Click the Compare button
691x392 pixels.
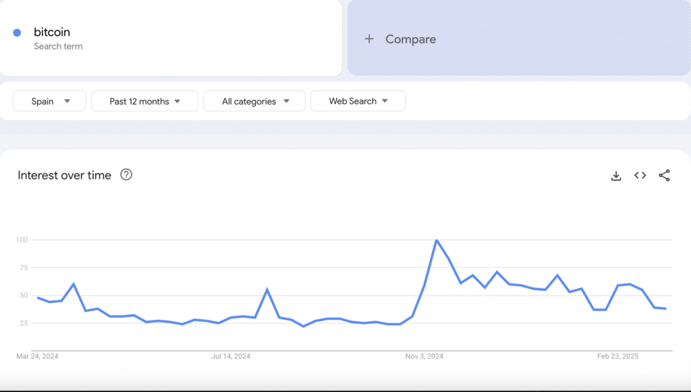(x=410, y=39)
